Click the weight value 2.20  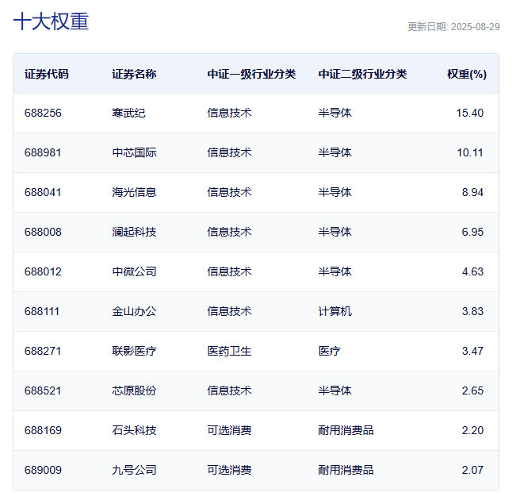472,431
